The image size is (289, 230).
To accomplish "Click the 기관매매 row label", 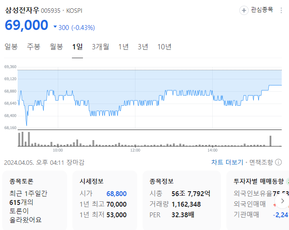I will point(246,215).
